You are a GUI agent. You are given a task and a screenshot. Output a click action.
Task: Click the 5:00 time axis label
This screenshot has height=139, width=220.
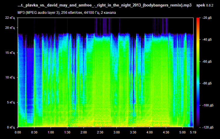(x=182, y=132)
